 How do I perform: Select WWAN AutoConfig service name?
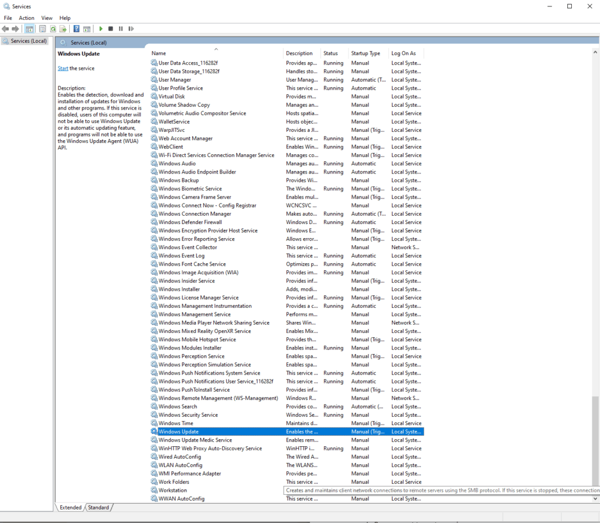[182, 499]
